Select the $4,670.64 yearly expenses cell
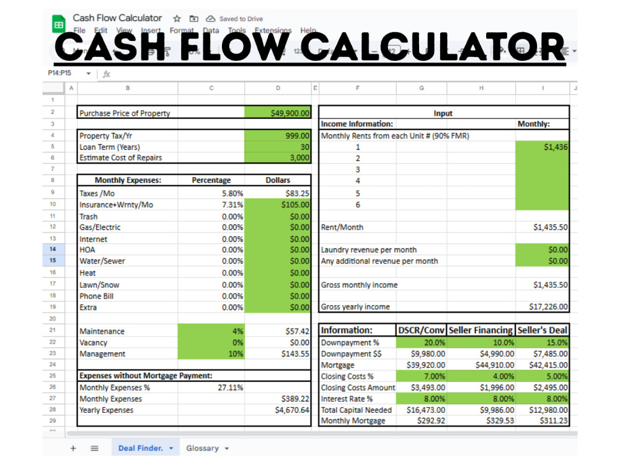The height and width of the screenshot is (465, 620). [278, 410]
